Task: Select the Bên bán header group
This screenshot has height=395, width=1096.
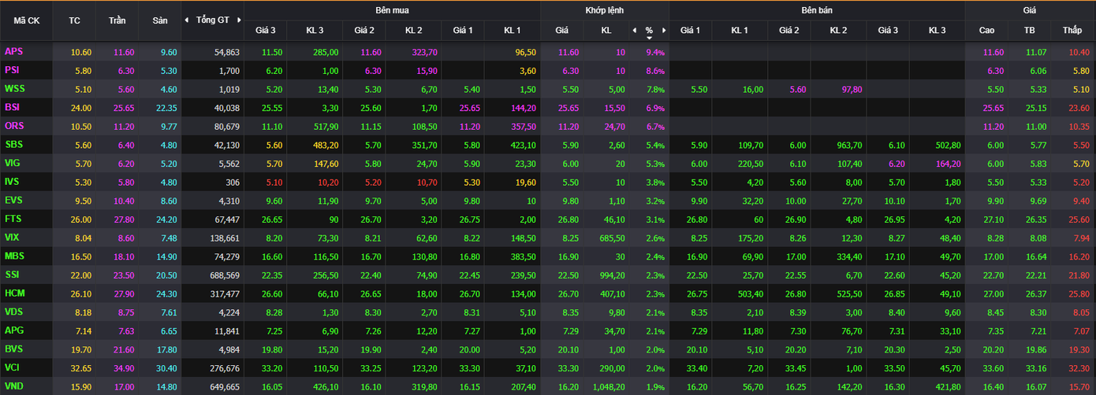Action: pyautogui.click(x=816, y=10)
